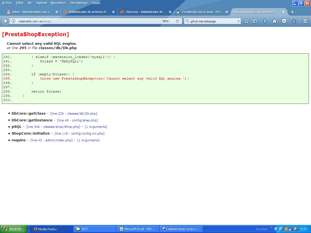Open the Ver menu

point(30,3)
